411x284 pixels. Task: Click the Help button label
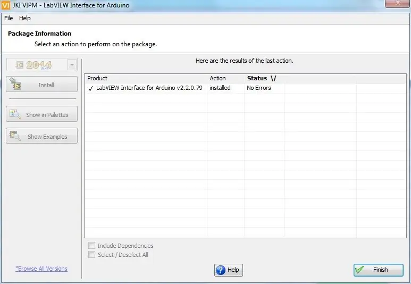(233, 270)
